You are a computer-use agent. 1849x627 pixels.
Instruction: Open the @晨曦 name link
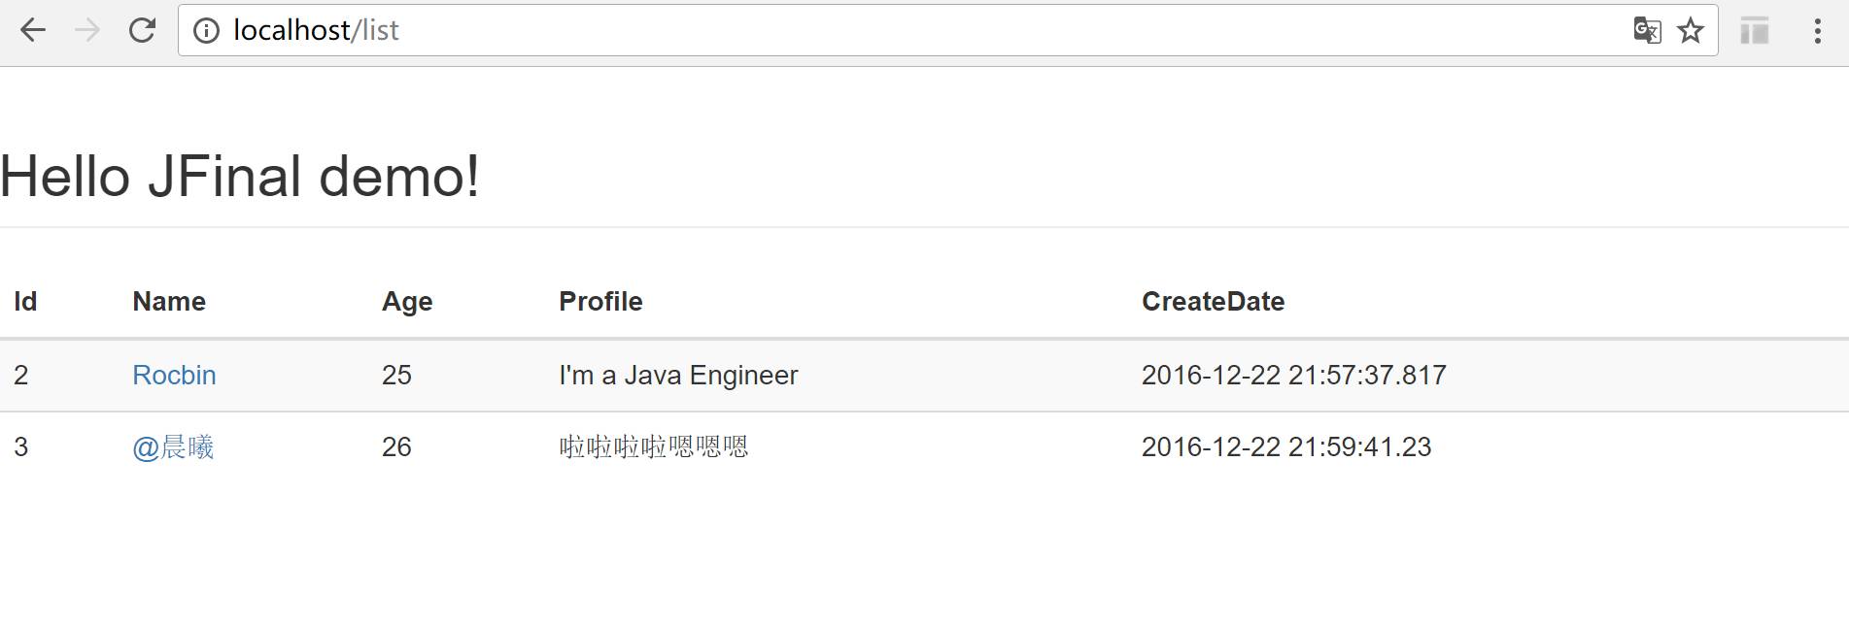[173, 446]
